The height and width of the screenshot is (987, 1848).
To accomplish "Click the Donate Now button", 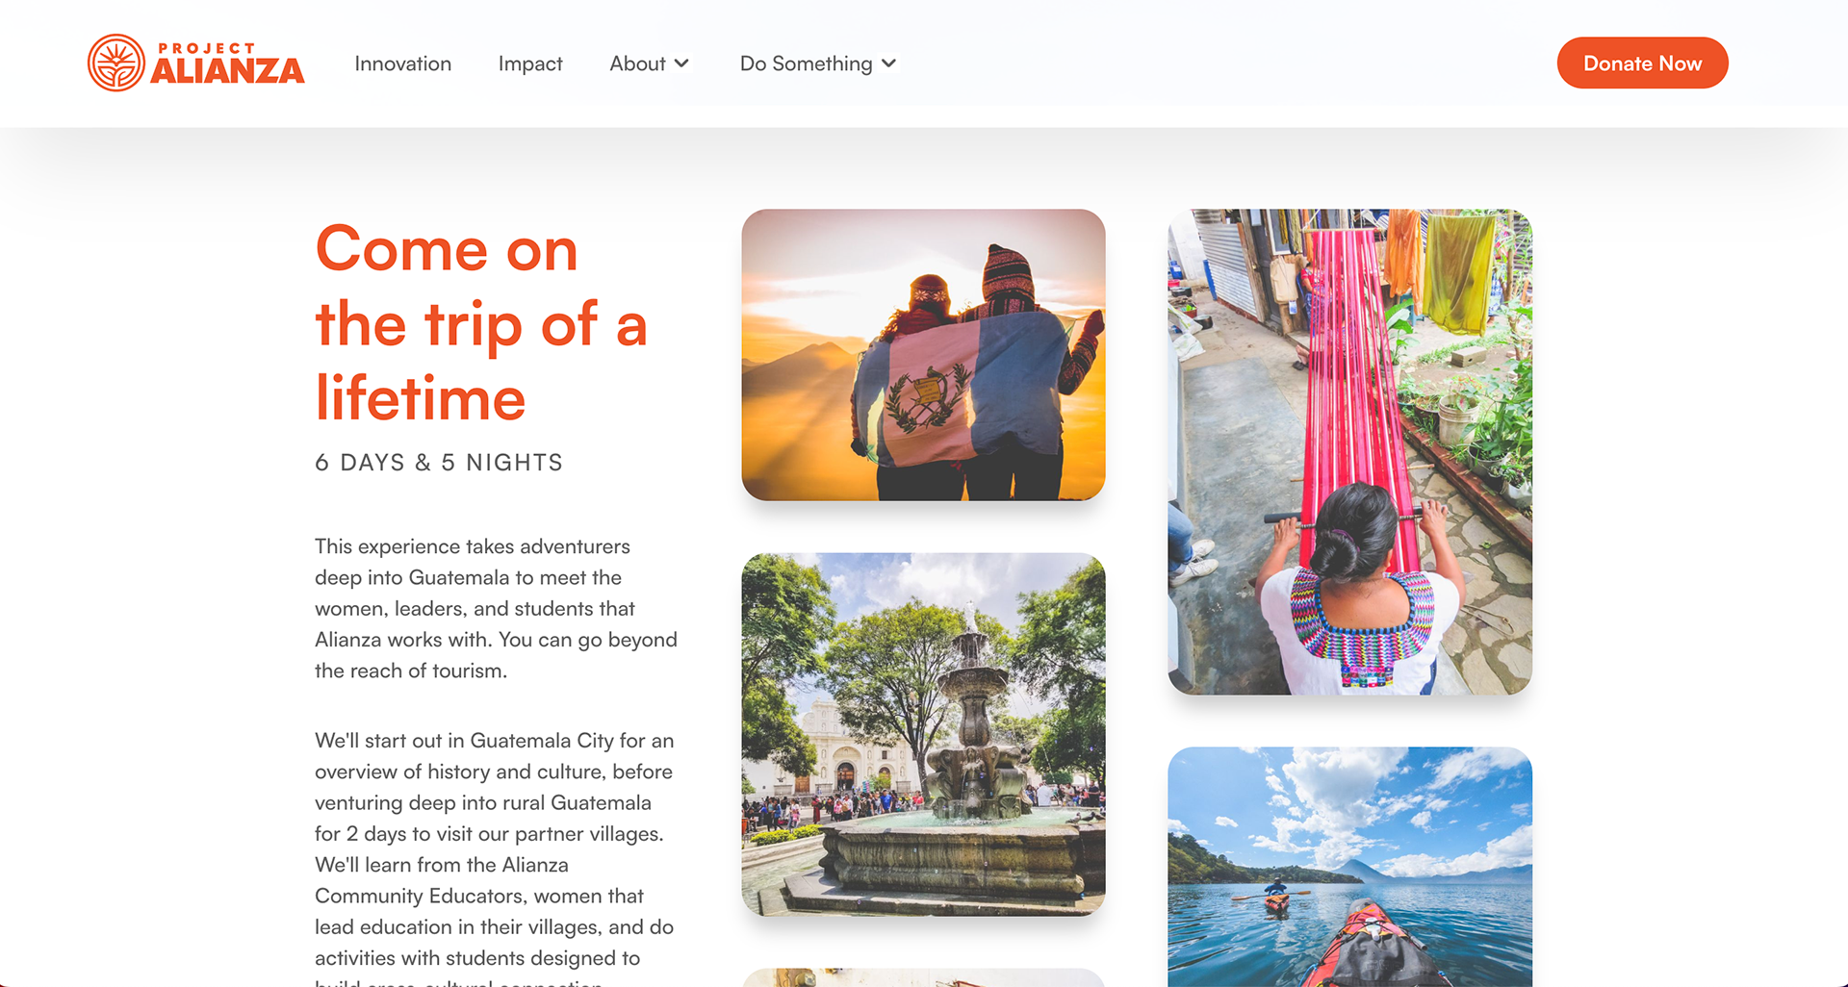I will [x=1642, y=63].
